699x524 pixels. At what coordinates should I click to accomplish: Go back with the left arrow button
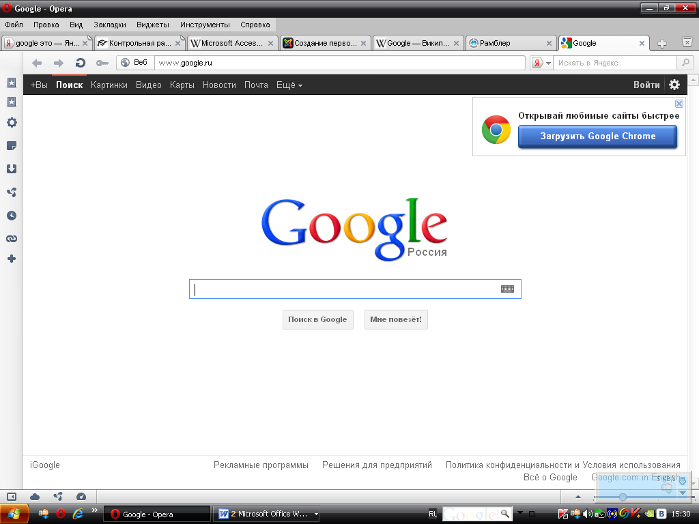(x=37, y=63)
